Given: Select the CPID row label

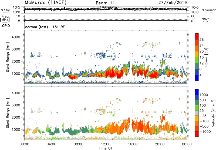Looking at the screenshot, I should [6, 26].
